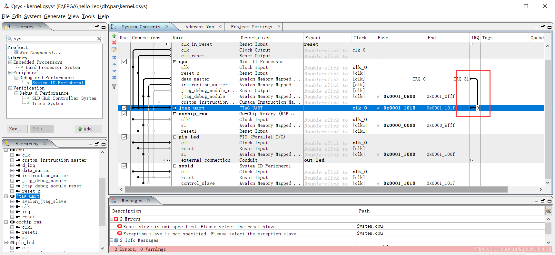
Task: Toggle the onchip_ram Use checkbox
Action: tap(124, 114)
